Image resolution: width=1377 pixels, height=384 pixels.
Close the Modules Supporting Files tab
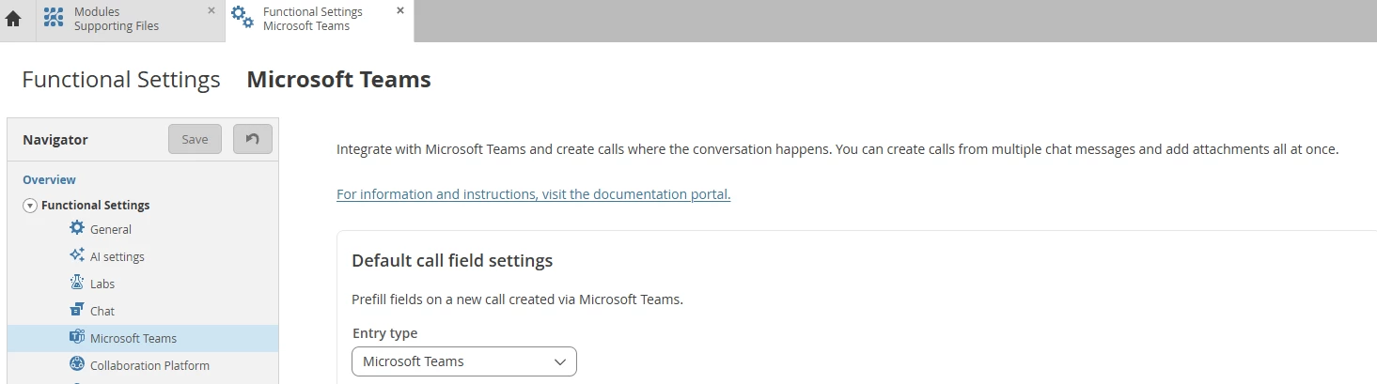click(x=212, y=10)
